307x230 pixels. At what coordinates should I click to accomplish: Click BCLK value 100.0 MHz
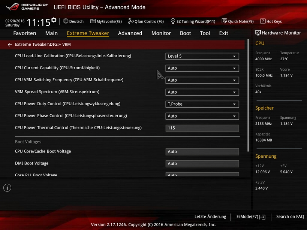(x=264, y=76)
